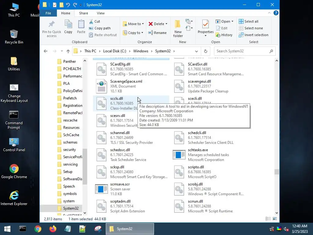Click the Edit command
This screenshot has width=313, height=235.
tap(222, 28)
